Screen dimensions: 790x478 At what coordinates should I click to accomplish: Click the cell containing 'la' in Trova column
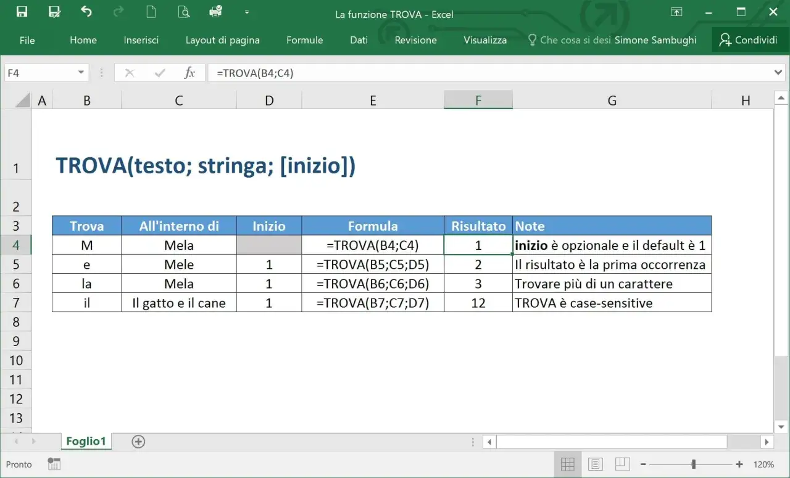87,284
